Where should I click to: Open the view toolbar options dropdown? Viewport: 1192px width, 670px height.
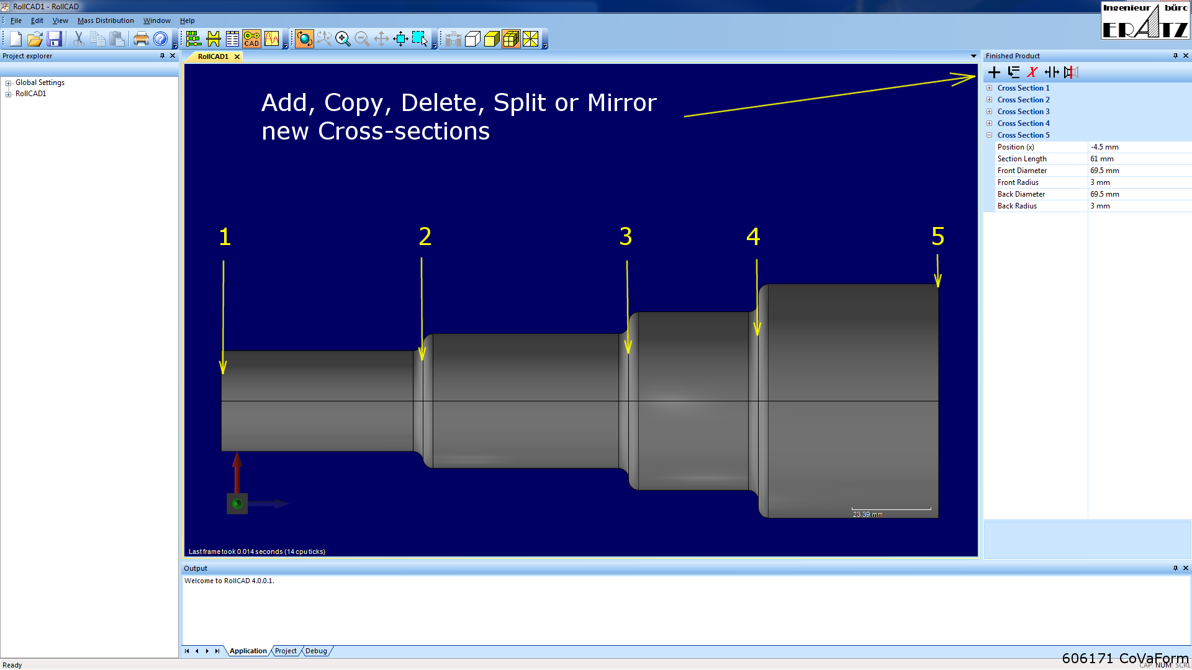point(545,46)
